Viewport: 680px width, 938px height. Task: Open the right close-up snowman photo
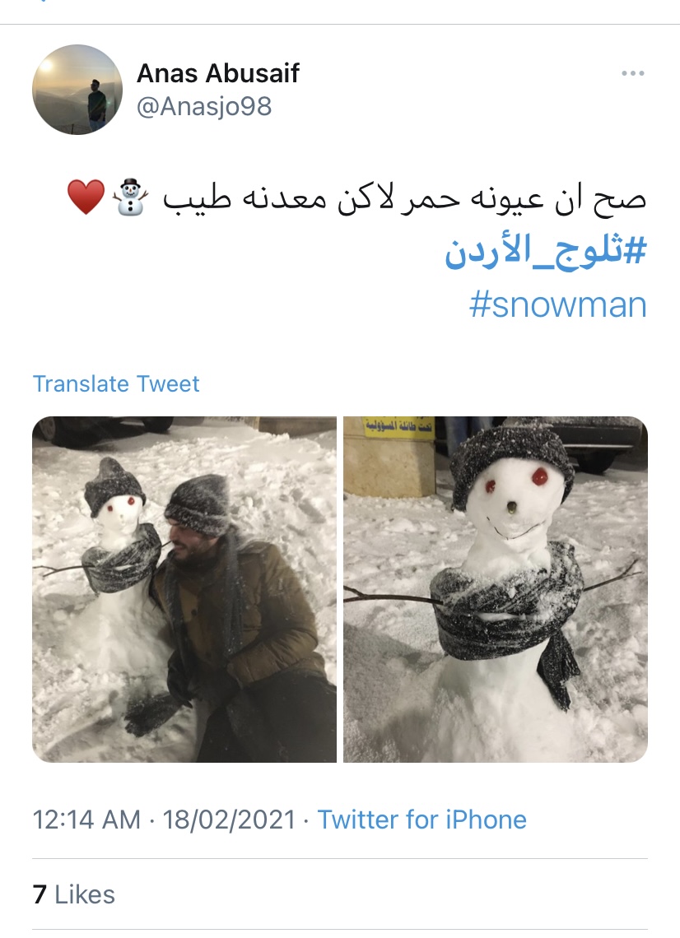pyautogui.click(x=496, y=589)
